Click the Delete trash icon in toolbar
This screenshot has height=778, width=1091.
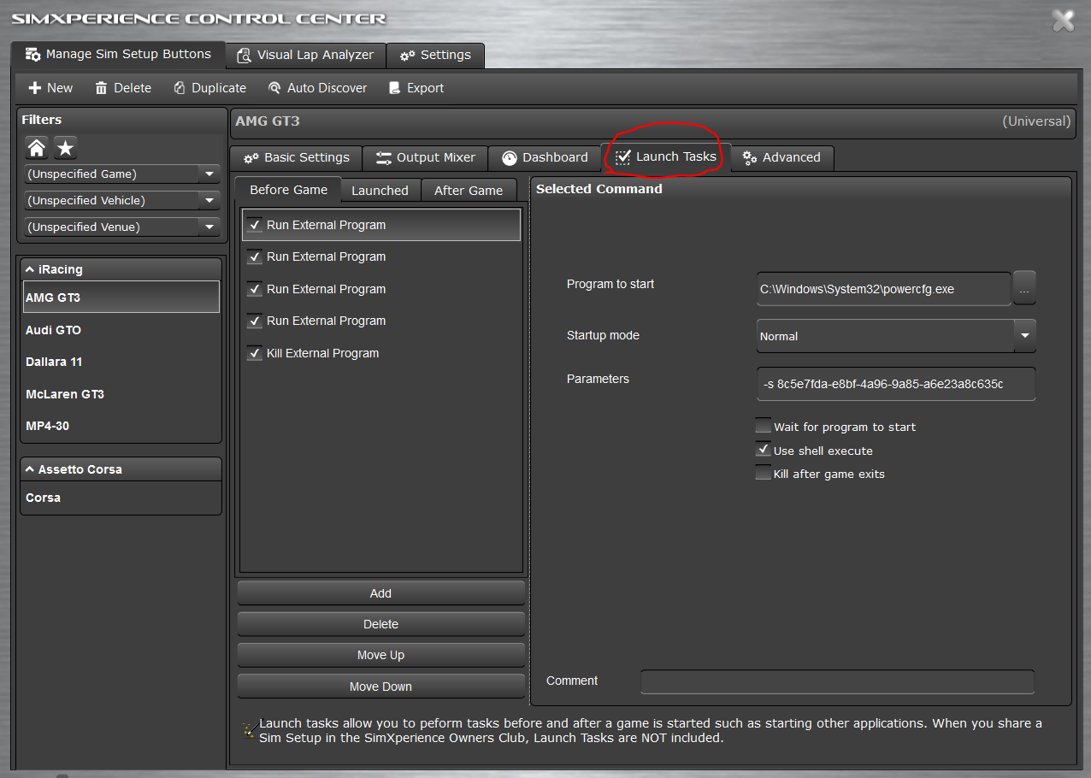tap(102, 88)
